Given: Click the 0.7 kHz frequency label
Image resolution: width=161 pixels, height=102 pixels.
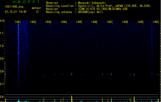Looking at the screenshot, I should pyautogui.click(x=2, y=84).
